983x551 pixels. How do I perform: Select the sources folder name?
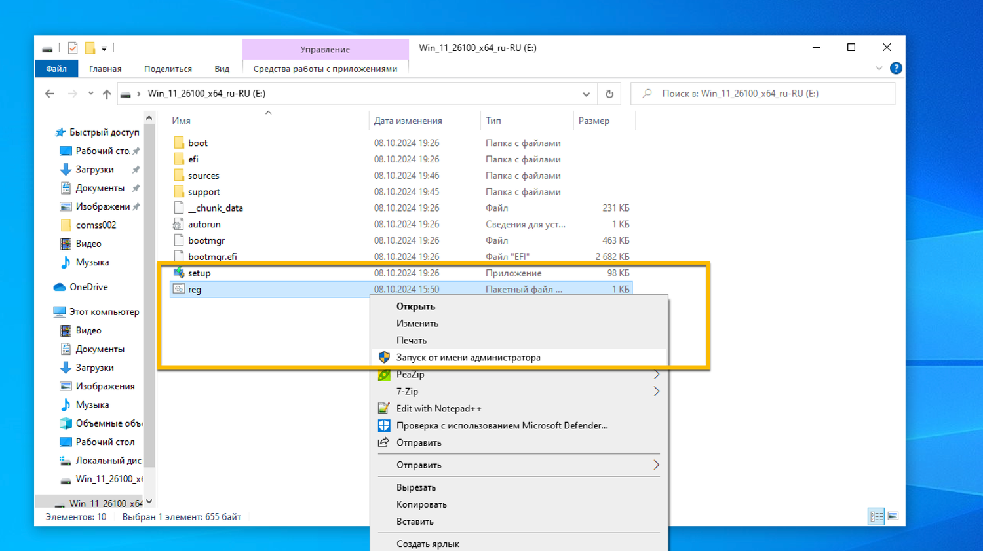click(204, 176)
